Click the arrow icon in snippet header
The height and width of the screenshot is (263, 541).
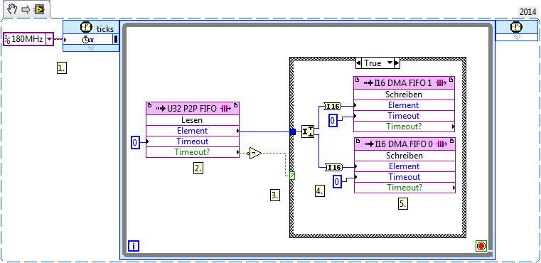26,10
